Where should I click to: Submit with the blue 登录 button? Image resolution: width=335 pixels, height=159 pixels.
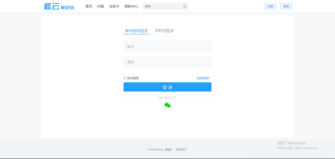167,87
